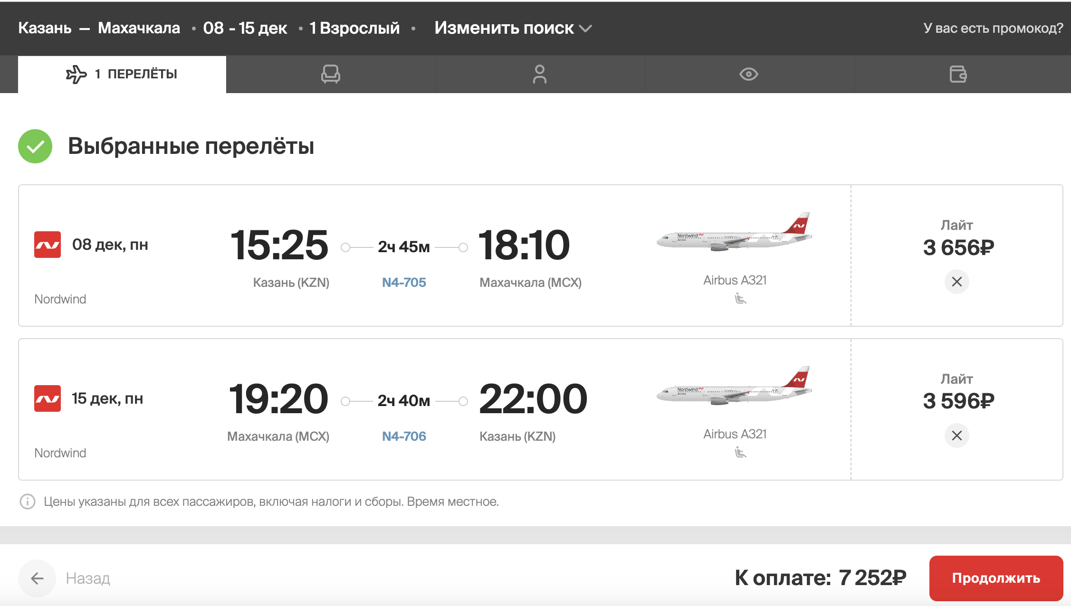Open the review step eye icon
The width and height of the screenshot is (1071, 606).
pyautogui.click(x=749, y=74)
